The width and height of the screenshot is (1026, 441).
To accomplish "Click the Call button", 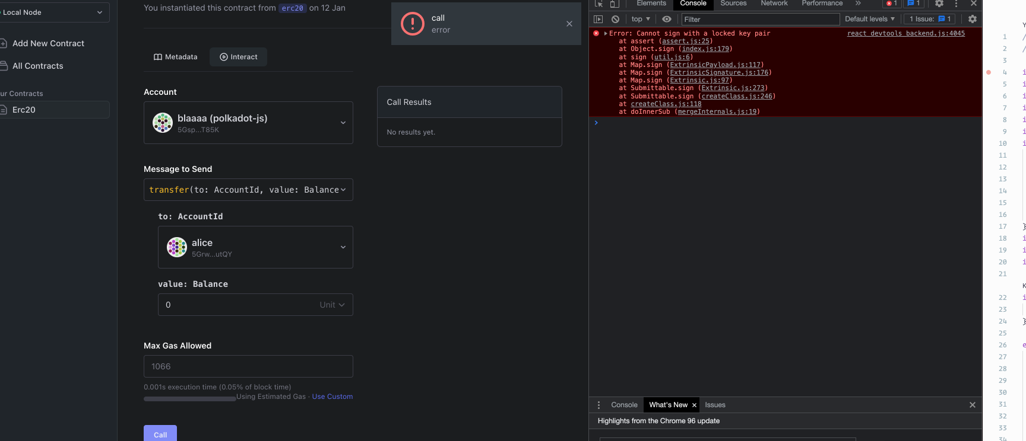I will click(160, 433).
